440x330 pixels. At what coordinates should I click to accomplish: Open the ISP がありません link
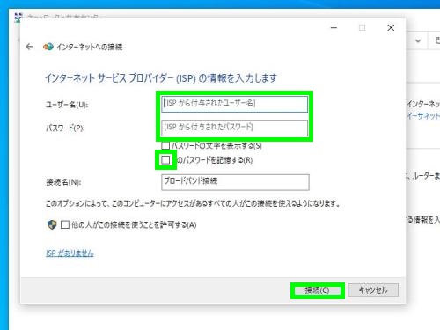(x=70, y=253)
